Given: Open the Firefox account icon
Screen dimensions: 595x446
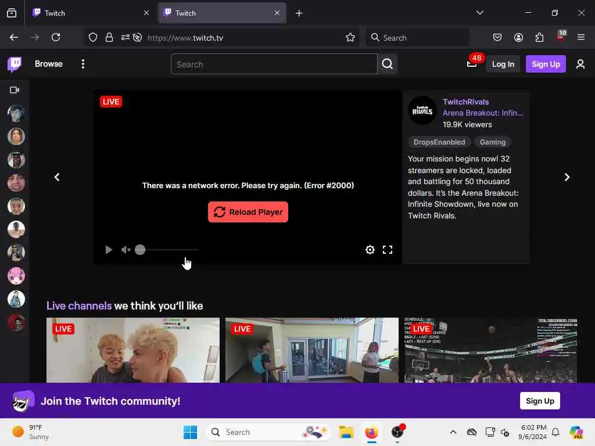Looking at the screenshot, I should (x=518, y=37).
